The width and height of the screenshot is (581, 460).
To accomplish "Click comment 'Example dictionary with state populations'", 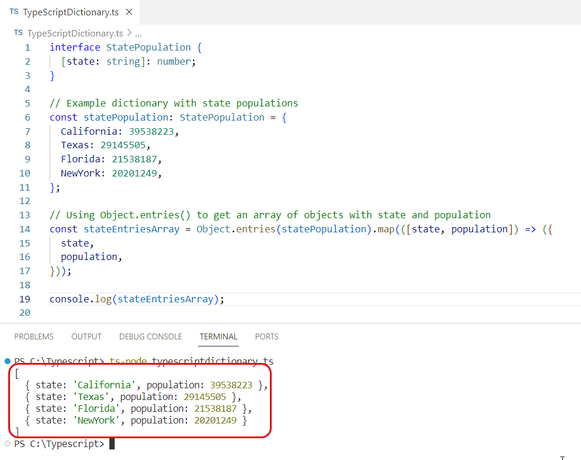I will pos(182,104).
